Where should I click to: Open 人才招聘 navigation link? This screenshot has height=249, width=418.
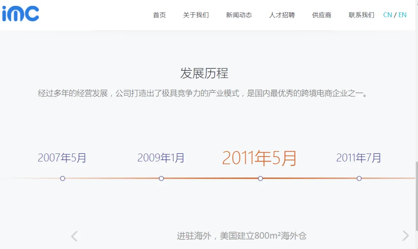pos(282,15)
